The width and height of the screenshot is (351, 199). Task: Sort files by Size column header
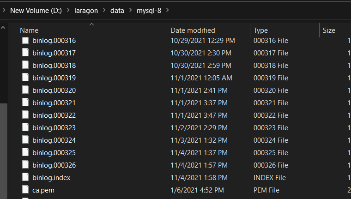coord(329,30)
